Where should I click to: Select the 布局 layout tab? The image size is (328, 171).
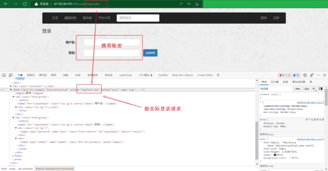[285, 82]
